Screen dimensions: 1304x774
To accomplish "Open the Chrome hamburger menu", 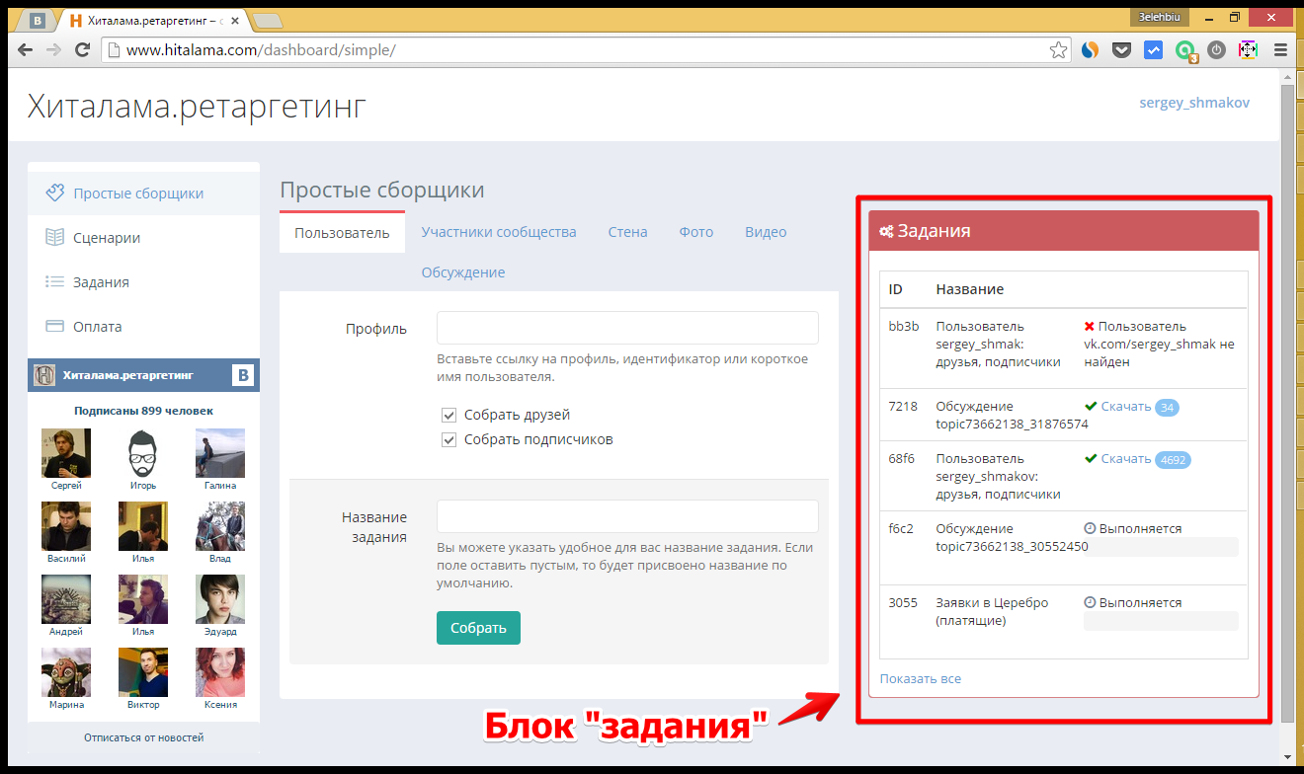I will click(1281, 49).
